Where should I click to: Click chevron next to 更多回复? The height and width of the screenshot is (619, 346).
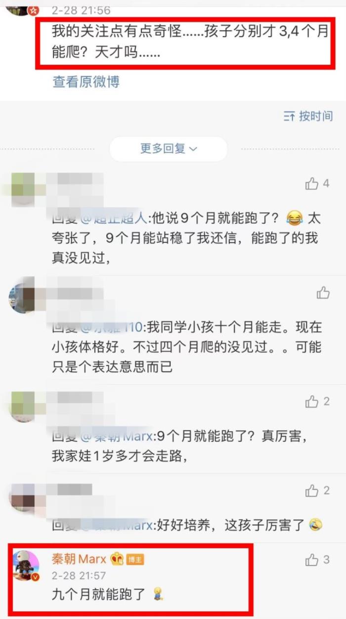coord(193,149)
